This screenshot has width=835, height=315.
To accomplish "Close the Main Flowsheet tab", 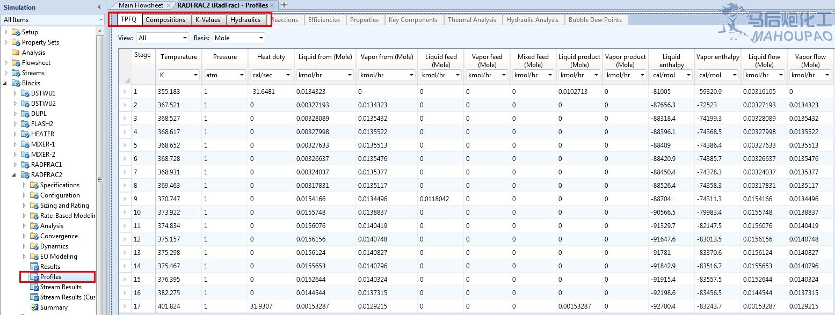I will tap(169, 5).
